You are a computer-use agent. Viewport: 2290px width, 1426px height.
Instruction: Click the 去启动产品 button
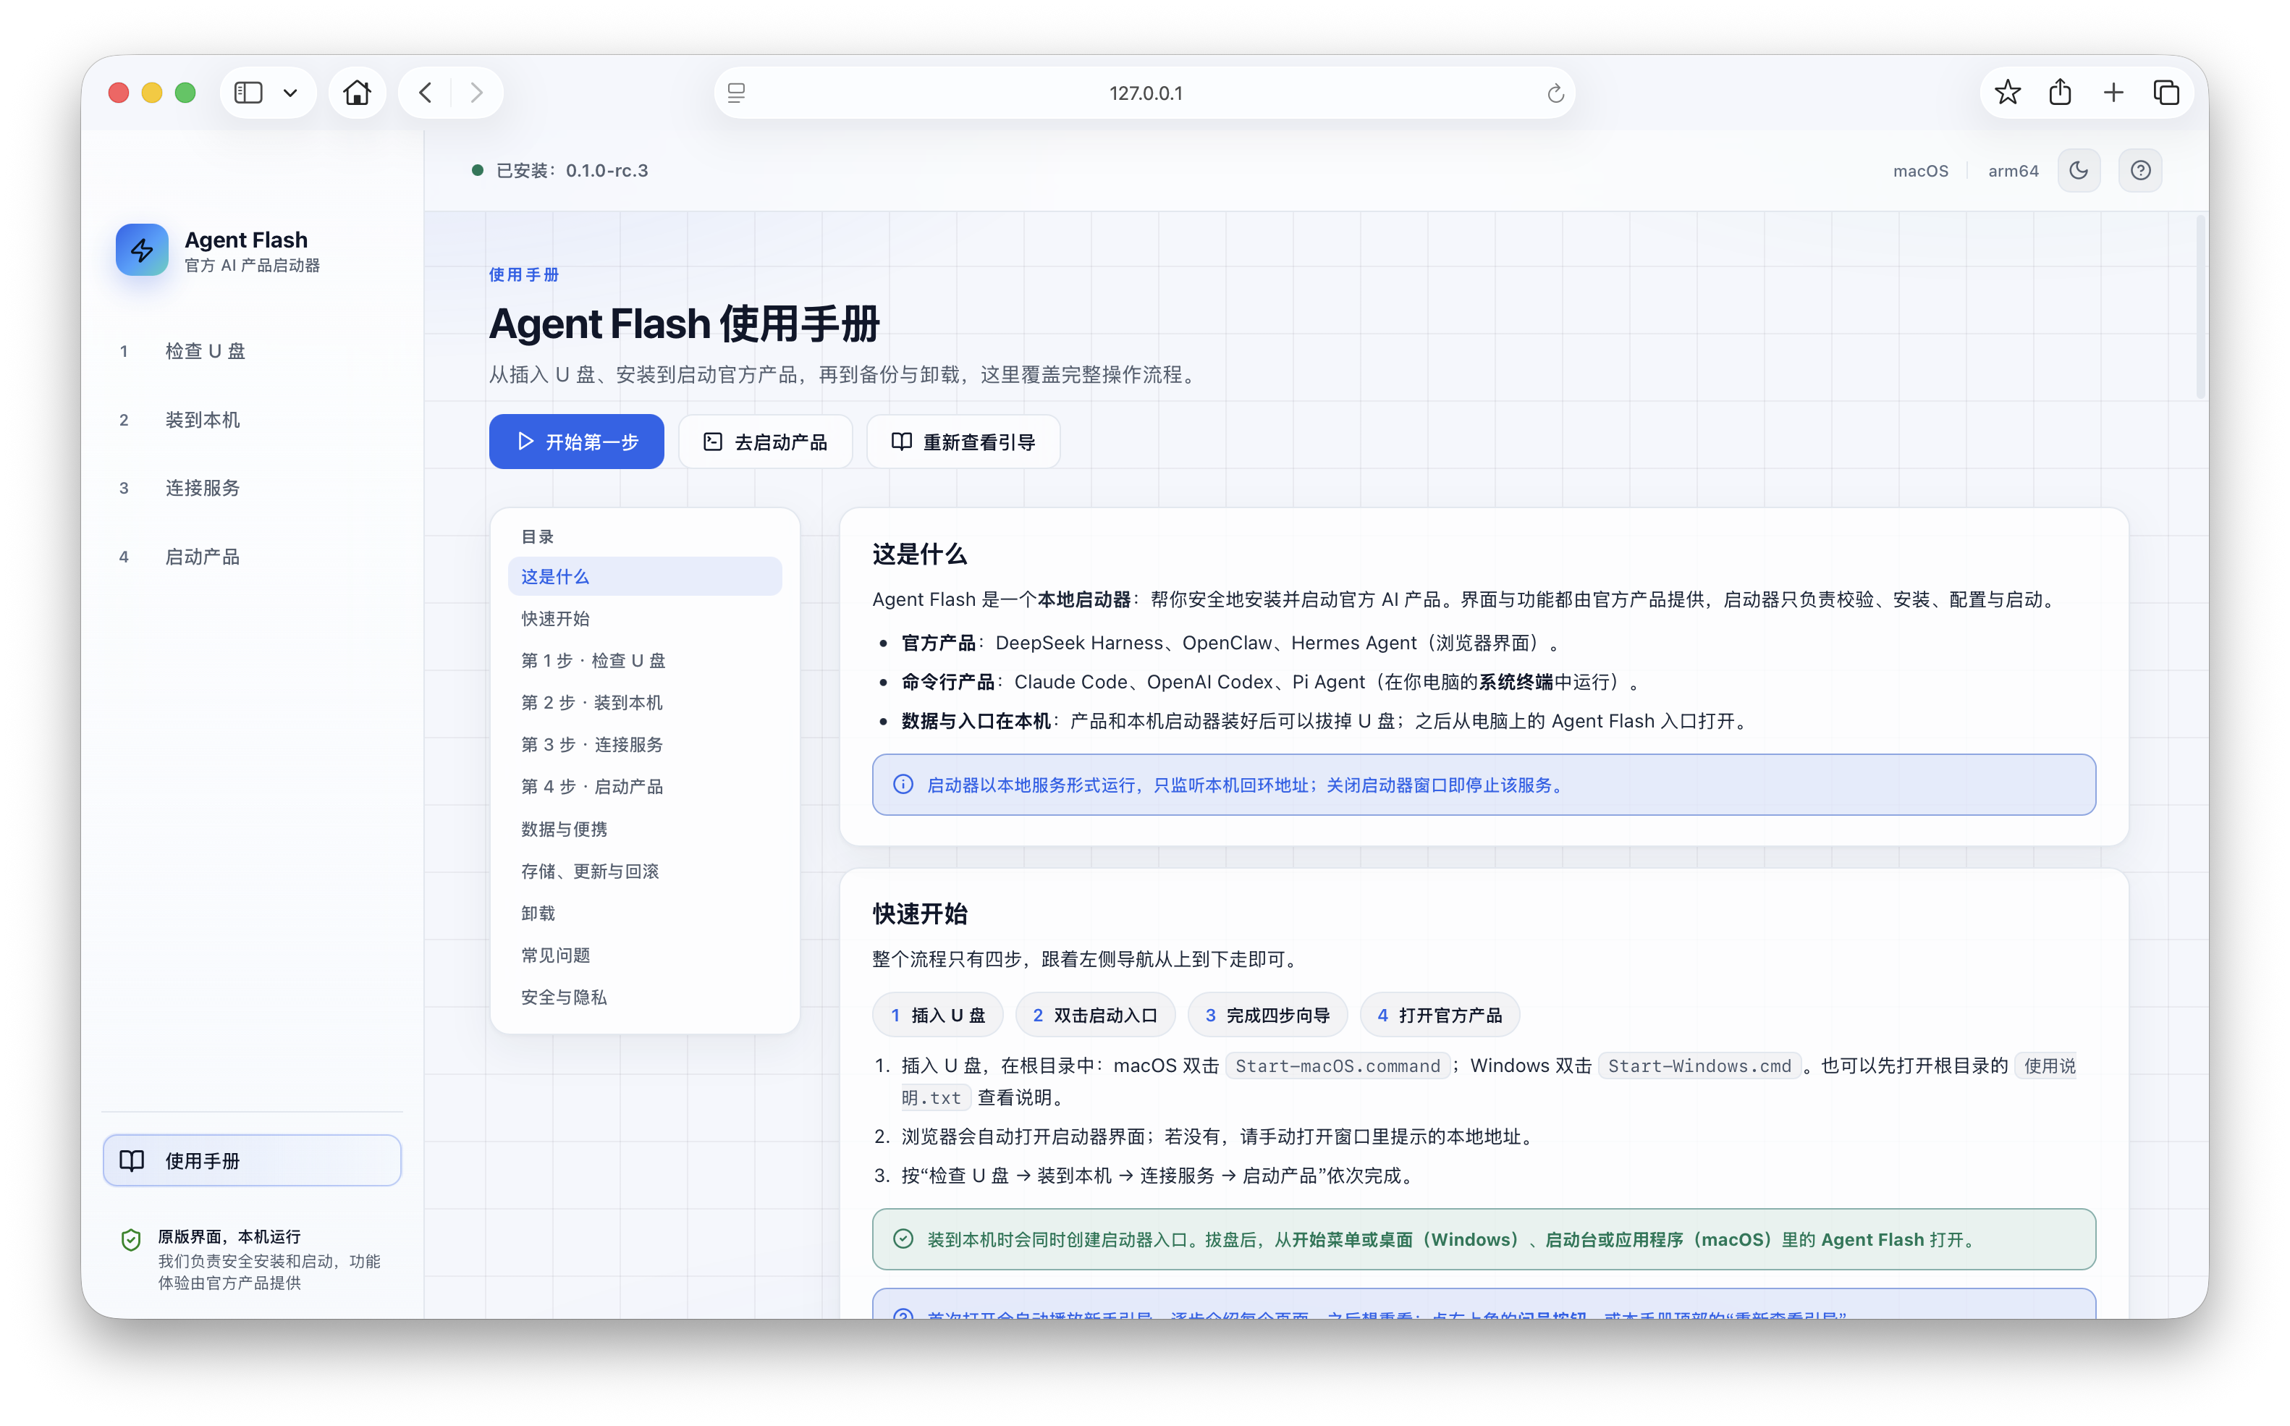[764, 442]
